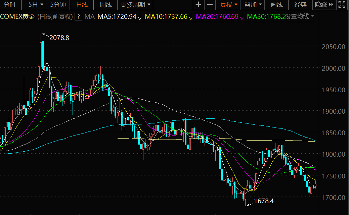
Task: Open 设置均线 moving average settings
Action: coord(300,16)
